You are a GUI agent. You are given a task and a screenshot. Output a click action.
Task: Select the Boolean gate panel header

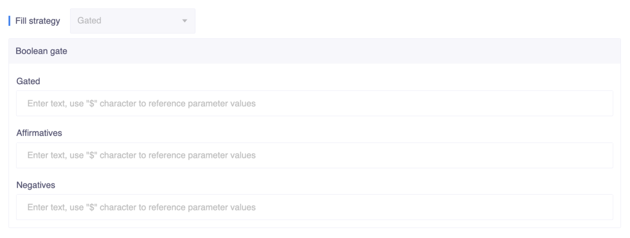(314, 51)
